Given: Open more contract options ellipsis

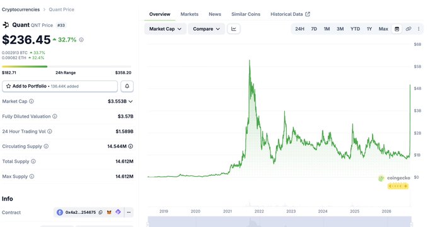Looking at the screenshot, I should [129, 213].
